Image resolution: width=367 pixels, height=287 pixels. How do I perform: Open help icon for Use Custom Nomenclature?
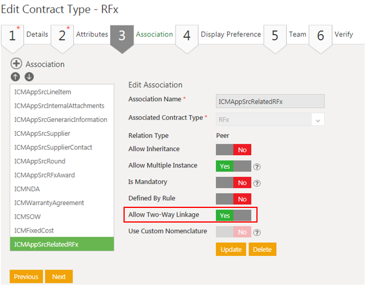pyautogui.click(x=257, y=232)
